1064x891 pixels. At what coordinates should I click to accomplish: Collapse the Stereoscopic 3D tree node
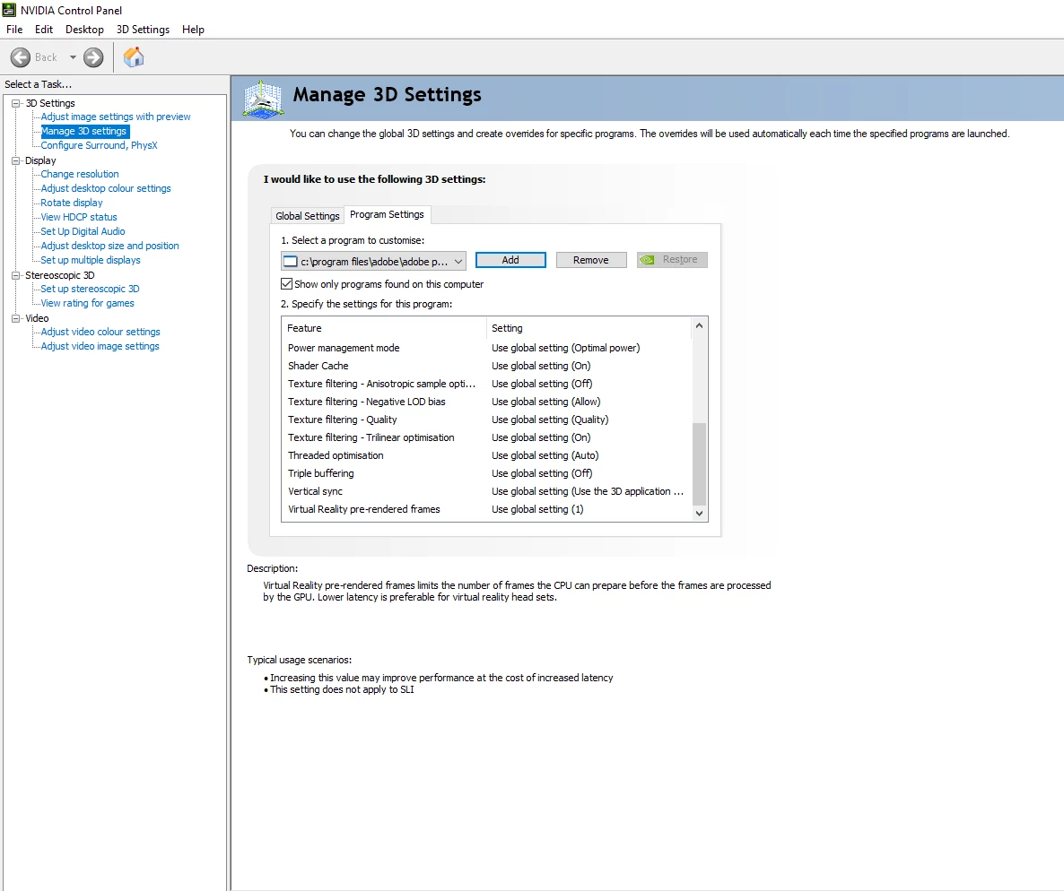coord(16,275)
